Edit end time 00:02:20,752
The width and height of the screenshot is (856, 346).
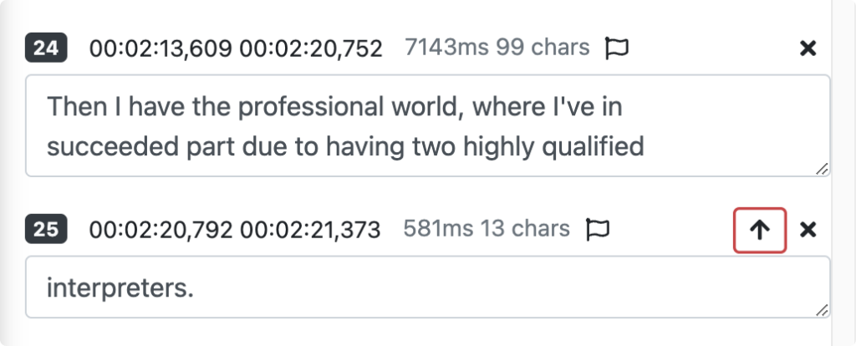click(x=311, y=48)
